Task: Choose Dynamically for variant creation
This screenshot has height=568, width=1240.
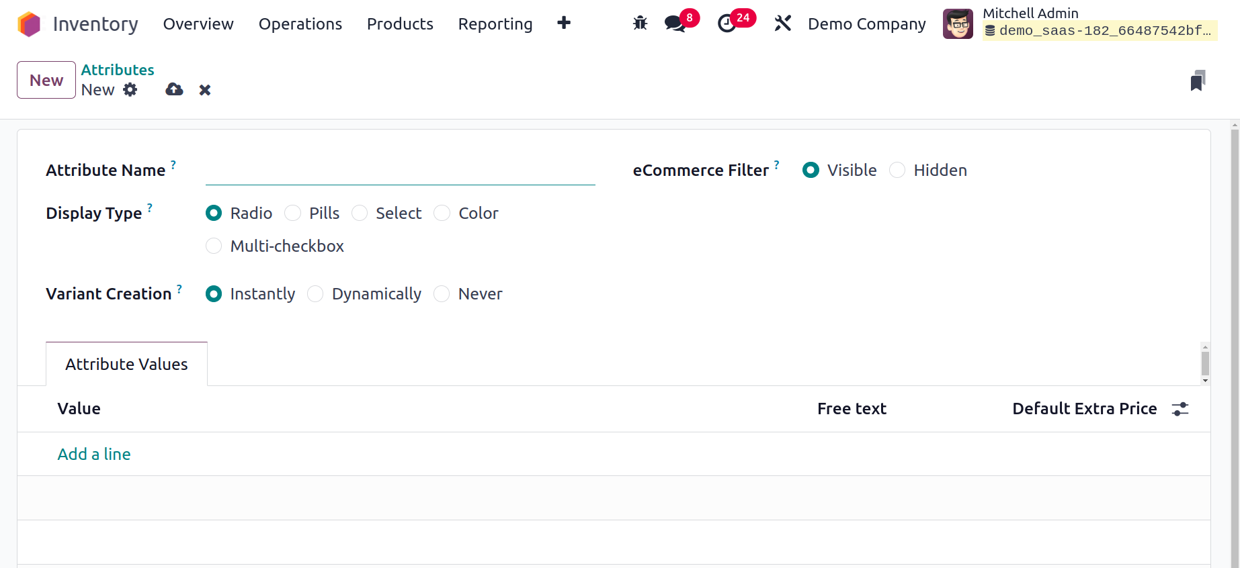Action: (315, 294)
